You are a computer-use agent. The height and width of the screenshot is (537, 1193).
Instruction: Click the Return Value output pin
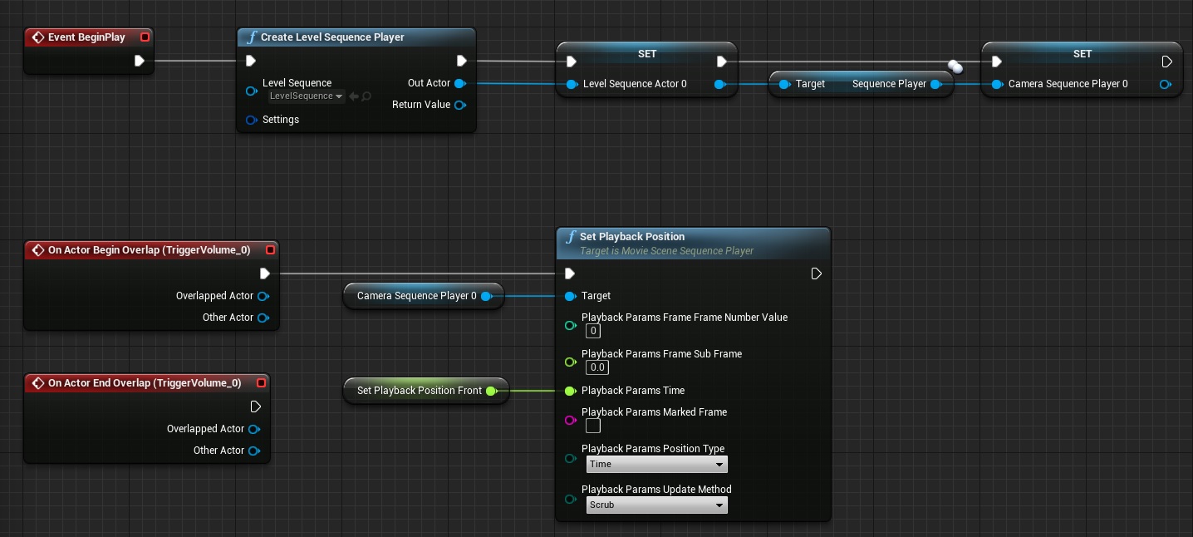click(460, 105)
